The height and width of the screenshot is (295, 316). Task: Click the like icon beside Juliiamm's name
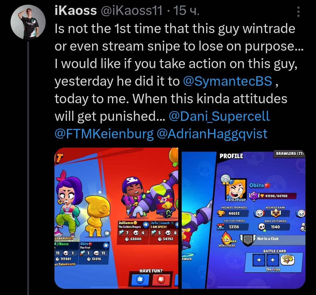(x=145, y=225)
